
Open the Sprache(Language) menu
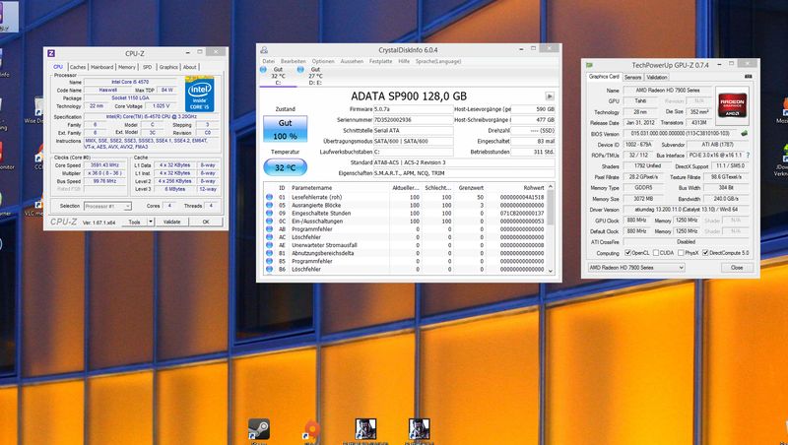coord(438,61)
